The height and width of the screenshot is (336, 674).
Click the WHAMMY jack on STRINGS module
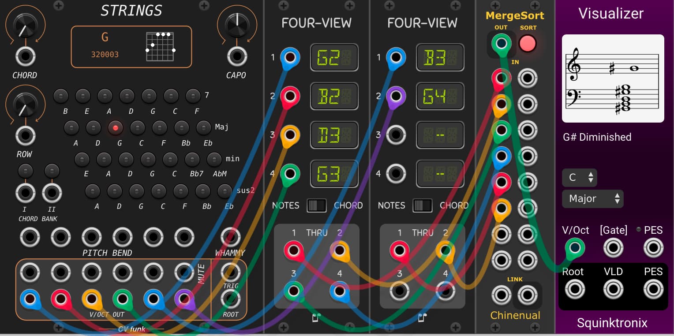point(230,237)
